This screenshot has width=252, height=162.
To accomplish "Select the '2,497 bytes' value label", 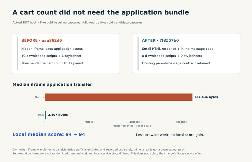I will 58,115.
